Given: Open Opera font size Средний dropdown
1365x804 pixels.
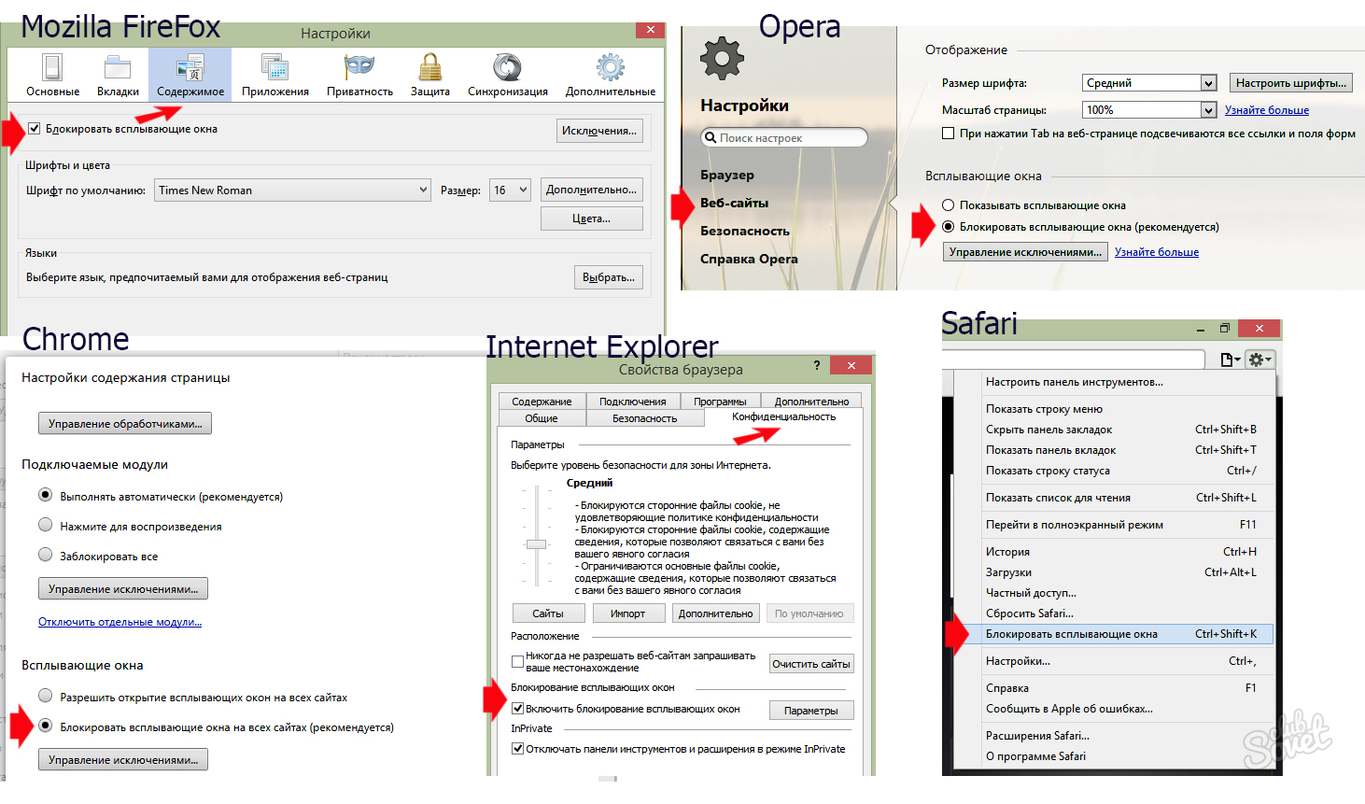Looking at the screenshot, I should coord(1149,83).
